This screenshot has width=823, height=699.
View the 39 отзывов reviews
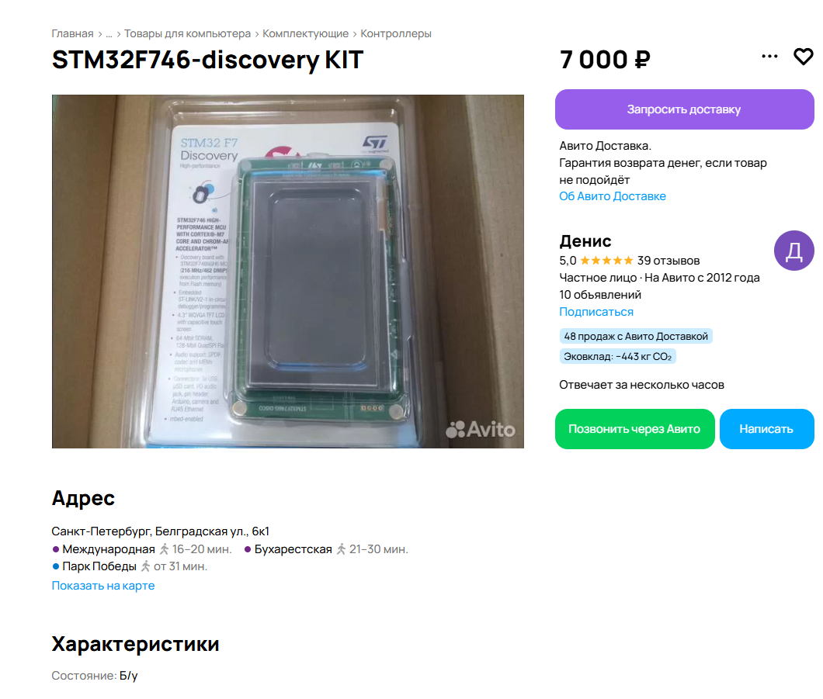click(668, 261)
